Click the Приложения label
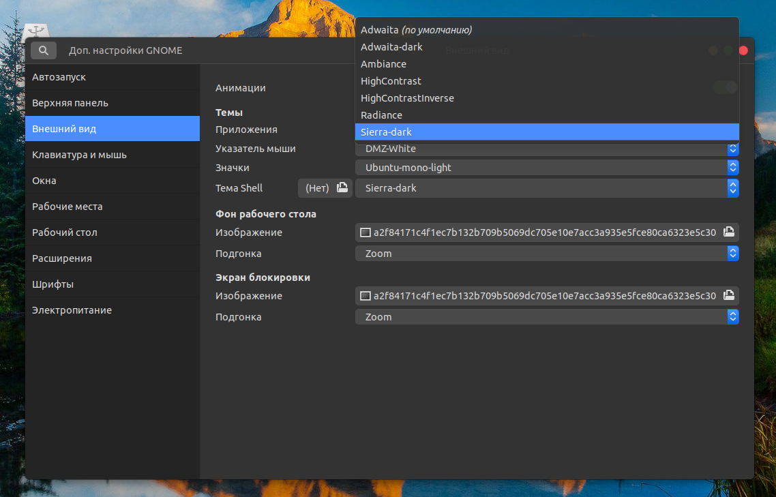This screenshot has width=776, height=497. point(246,130)
